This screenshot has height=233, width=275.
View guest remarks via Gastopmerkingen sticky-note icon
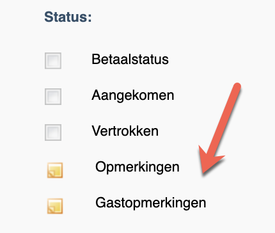click(x=55, y=206)
